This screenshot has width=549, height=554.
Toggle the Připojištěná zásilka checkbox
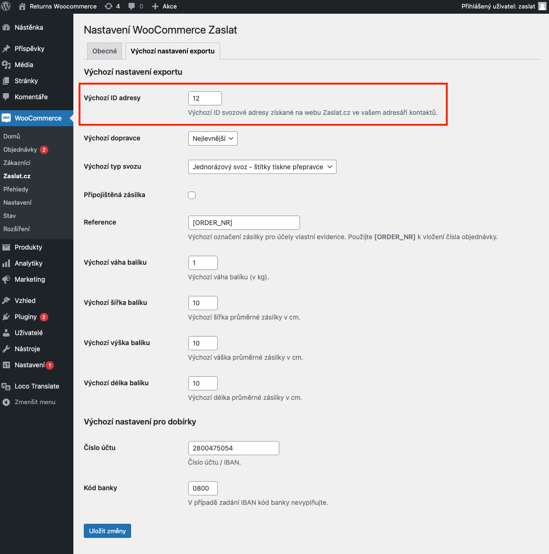(192, 195)
